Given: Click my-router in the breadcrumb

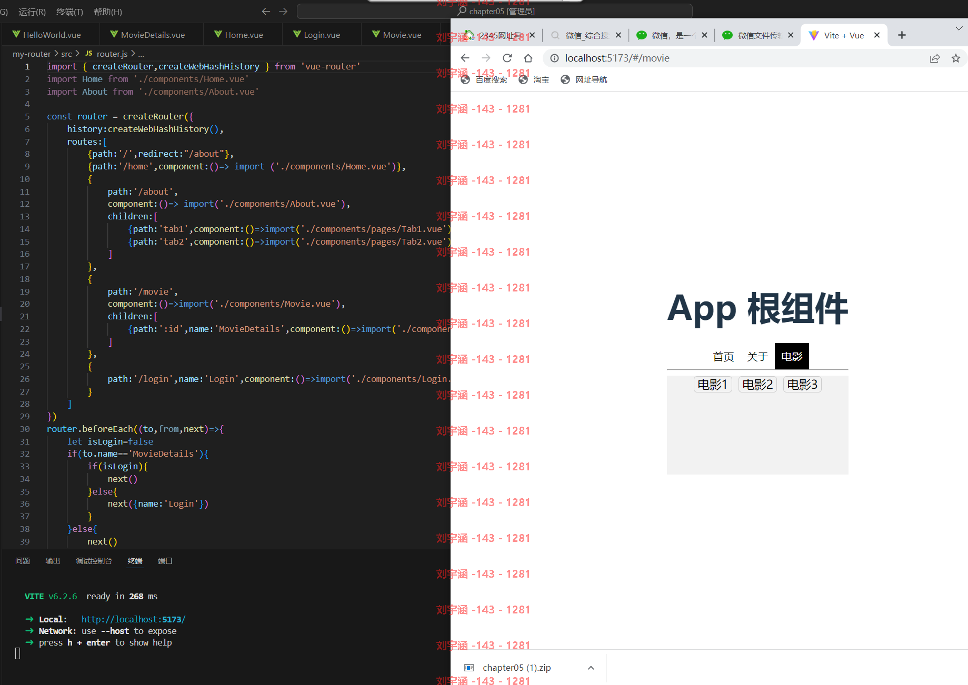Looking at the screenshot, I should [x=32, y=54].
